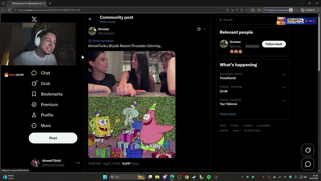Open OBS Studio from the taskbar
The width and height of the screenshot is (321, 181).
click(179, 177)
